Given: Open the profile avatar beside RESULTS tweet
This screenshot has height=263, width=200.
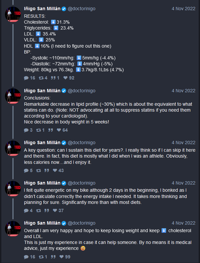Looking at the screenshot, I should click(x=13, y=14).
